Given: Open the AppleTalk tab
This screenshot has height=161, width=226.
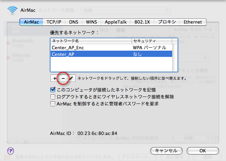Looking at the screenshot, I should tap(116, 22).
